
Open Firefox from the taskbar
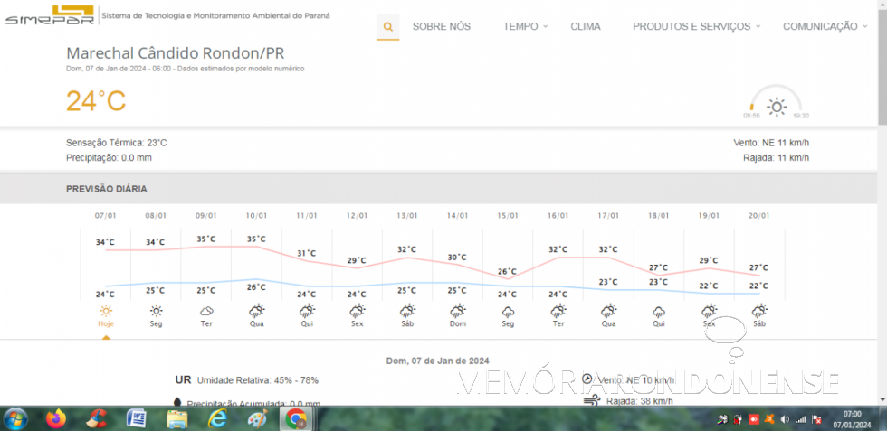click(56, 419)
